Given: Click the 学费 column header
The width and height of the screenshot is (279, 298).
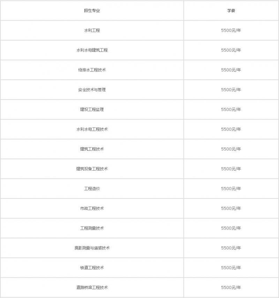Looking at the screenshot, I should pyautogui.click(x=231, y=11).
